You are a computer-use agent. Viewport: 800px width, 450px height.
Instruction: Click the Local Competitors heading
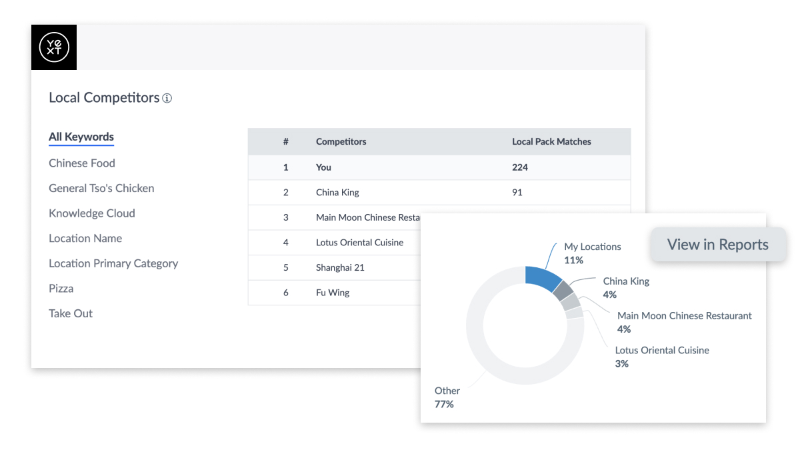coord(104,98)
